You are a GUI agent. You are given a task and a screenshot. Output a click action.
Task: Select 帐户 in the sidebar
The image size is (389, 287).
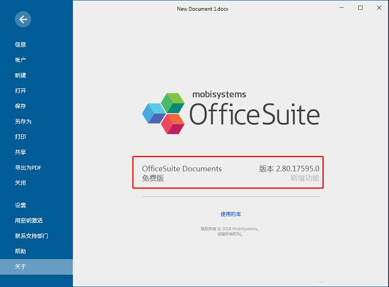(20, 60)
